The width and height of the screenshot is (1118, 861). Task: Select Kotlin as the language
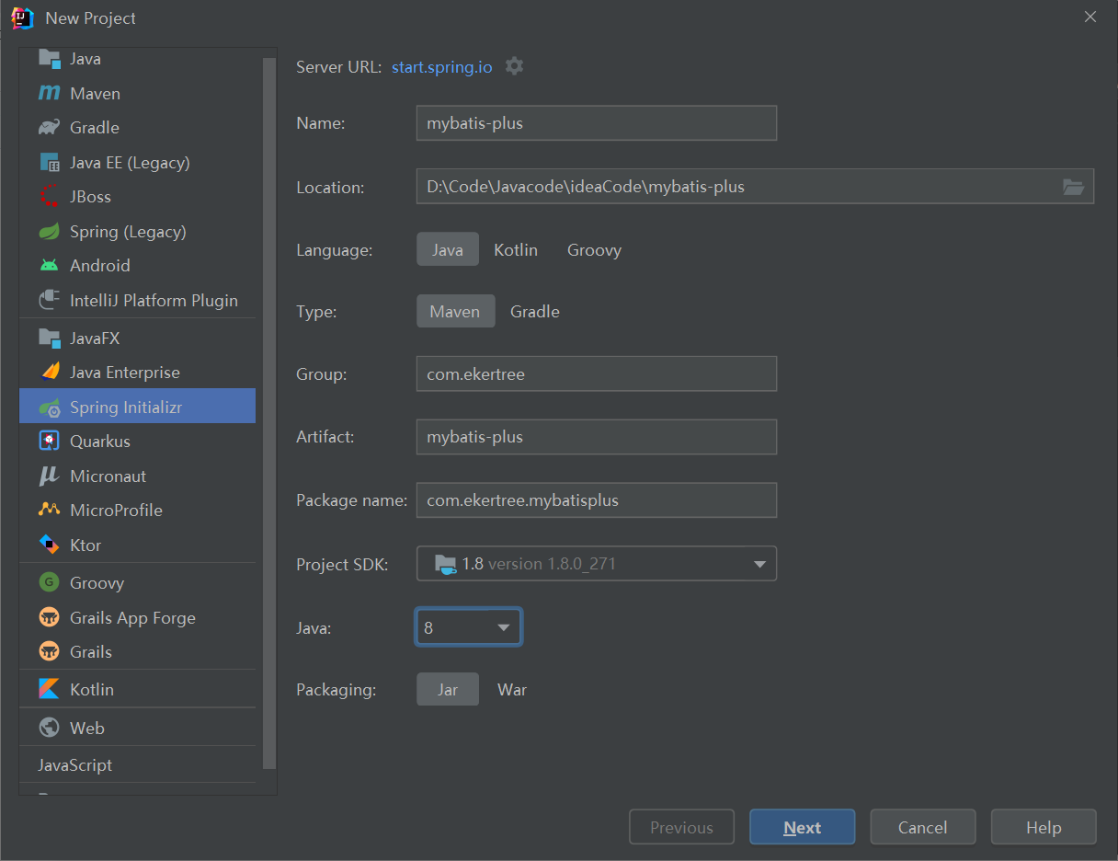(516, 249)
